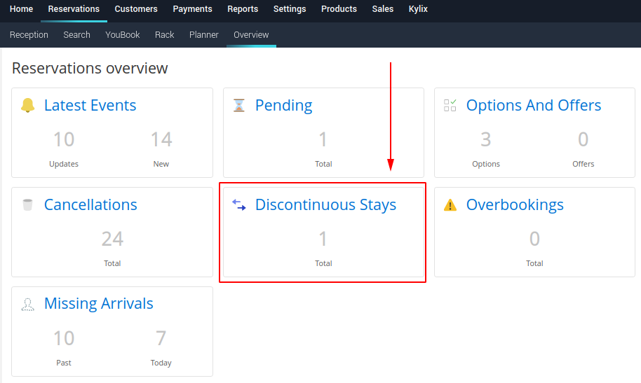Click the warning triangle icon beside Overbookings
641x383 pixels.
(450, 205)
